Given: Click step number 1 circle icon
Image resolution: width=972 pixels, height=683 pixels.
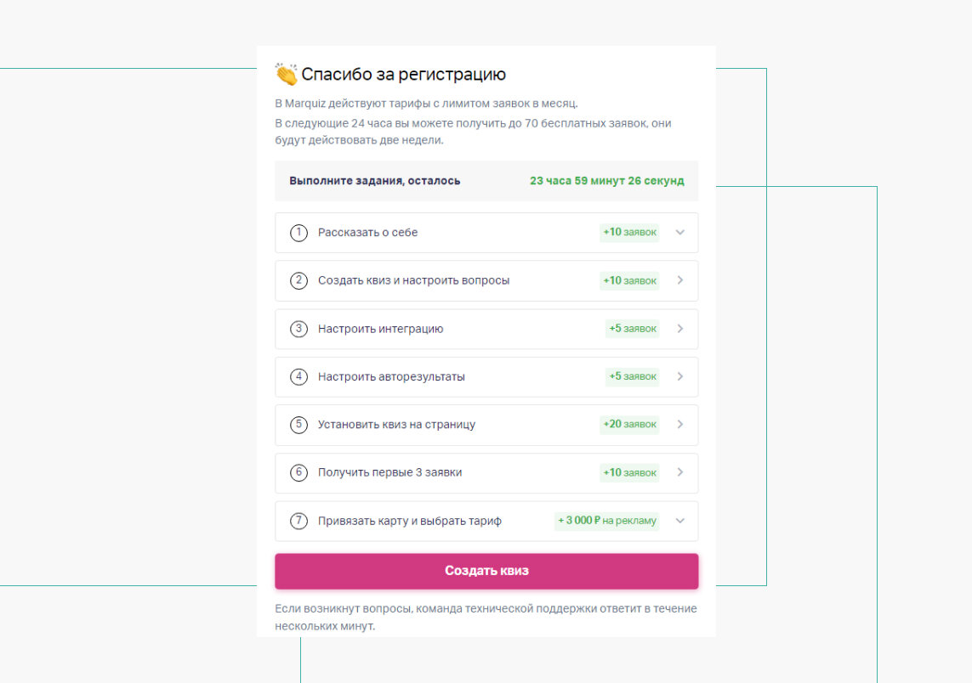Looking at the screenshot, I should point(298,233).
